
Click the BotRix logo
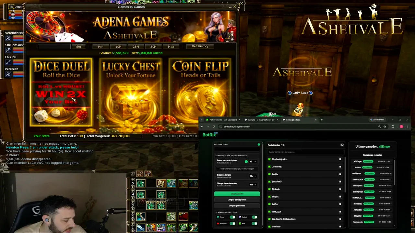click(210, 135)
